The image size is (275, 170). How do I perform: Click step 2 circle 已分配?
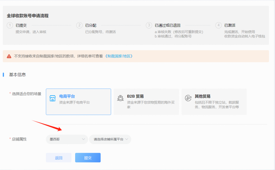pos(79,25)
